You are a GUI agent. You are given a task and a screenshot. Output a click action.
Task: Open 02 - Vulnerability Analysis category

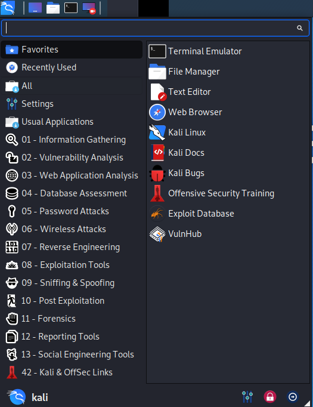72,158
